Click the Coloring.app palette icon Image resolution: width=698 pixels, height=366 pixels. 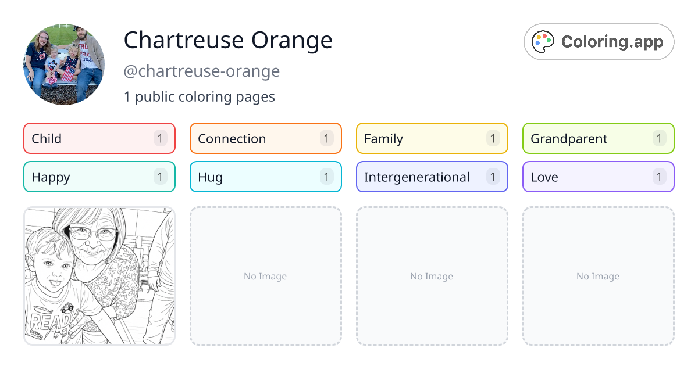(x=544, y=42)
